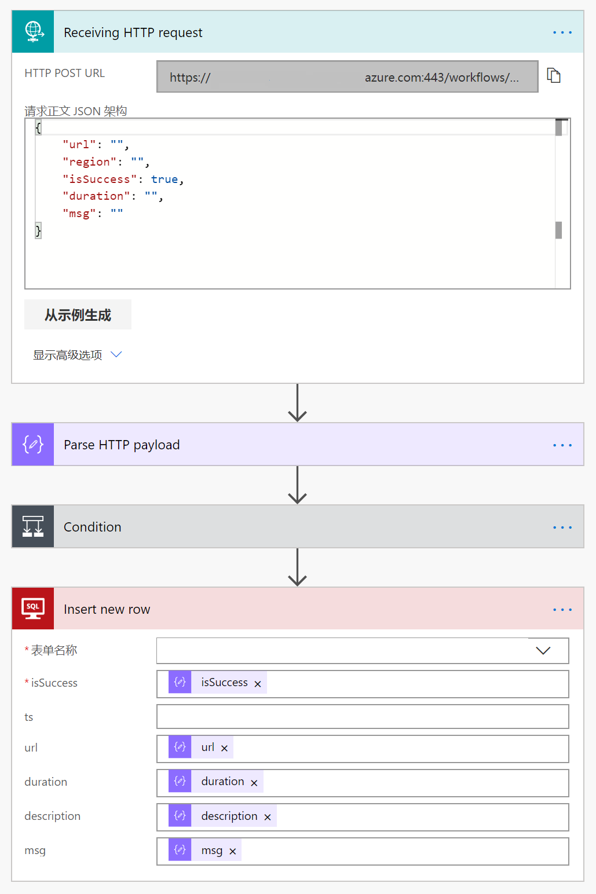This screenshot has width=596, height=894.
Task: Click the Condition action icon
Action: click(32, 526)
